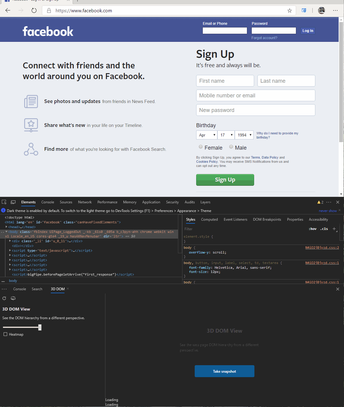Select the Male radio button
344x407 pixels.
[231, 147]
